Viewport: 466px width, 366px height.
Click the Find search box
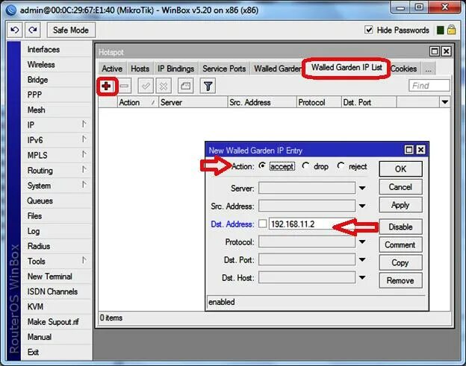pyautogui.click(x=429, y=86)
